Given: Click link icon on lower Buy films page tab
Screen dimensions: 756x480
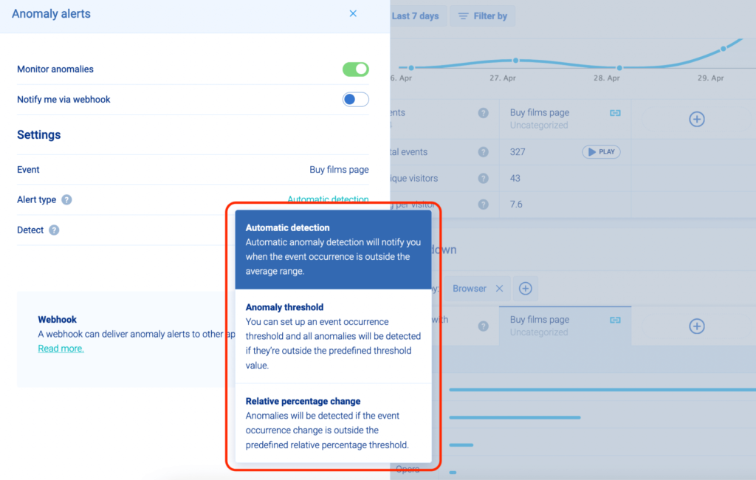Looking at the screenshot, I should tap(615, 320).
